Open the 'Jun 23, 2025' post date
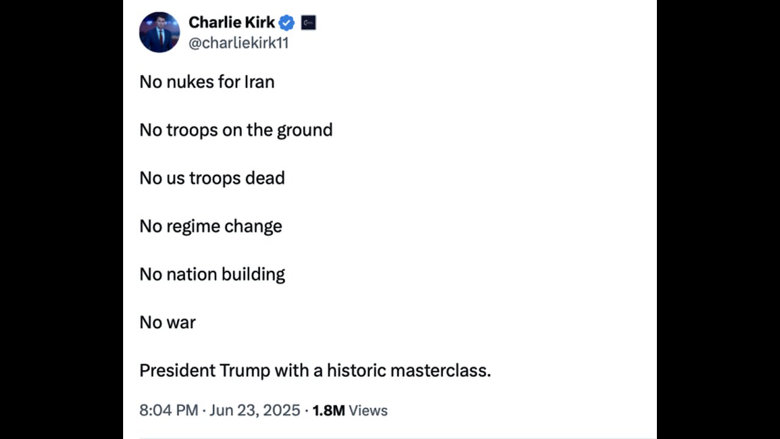The height and width of the screenshot is (439, 780). 255,410
